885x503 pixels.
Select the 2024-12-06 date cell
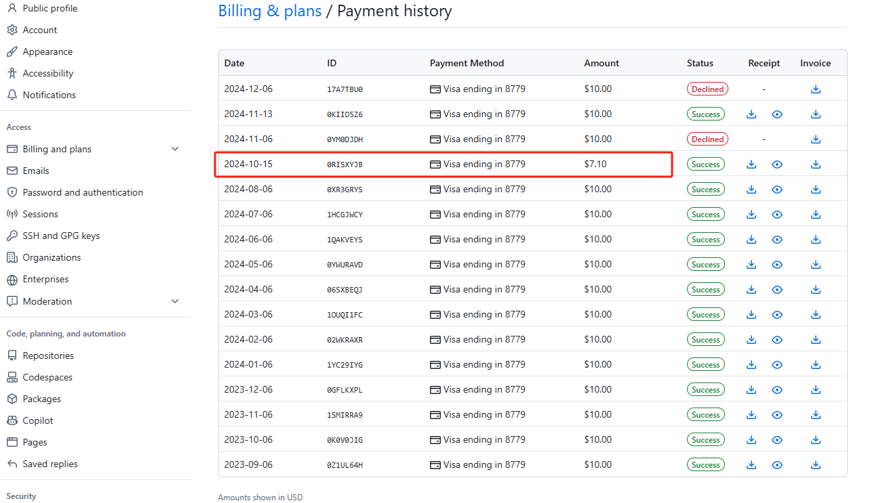pos(248,89)
